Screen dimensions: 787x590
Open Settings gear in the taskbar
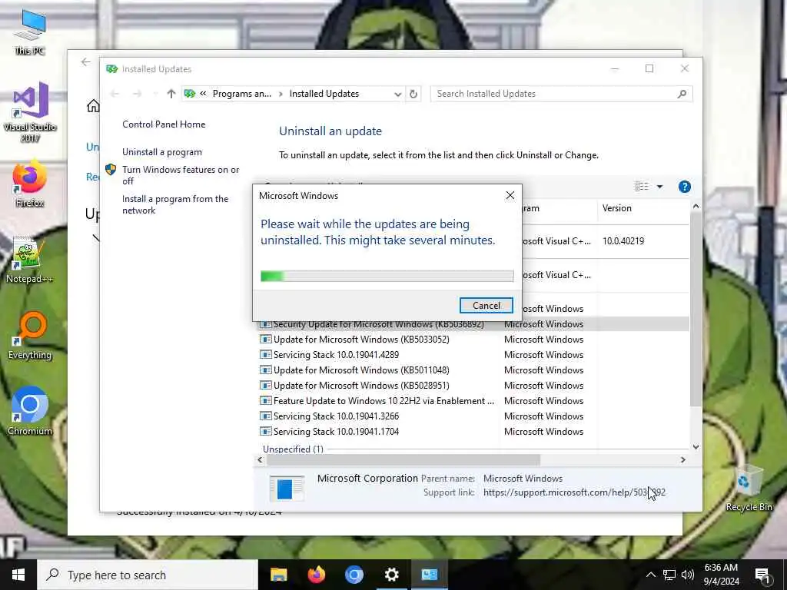coord(391,575)
